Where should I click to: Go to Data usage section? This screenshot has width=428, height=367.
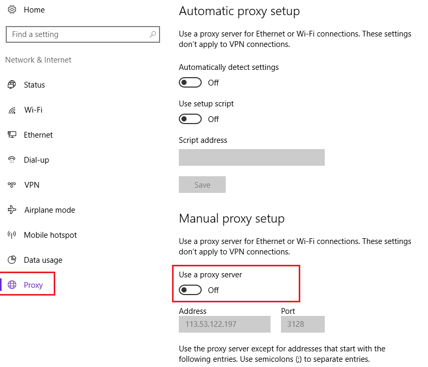tap(43, 260)
